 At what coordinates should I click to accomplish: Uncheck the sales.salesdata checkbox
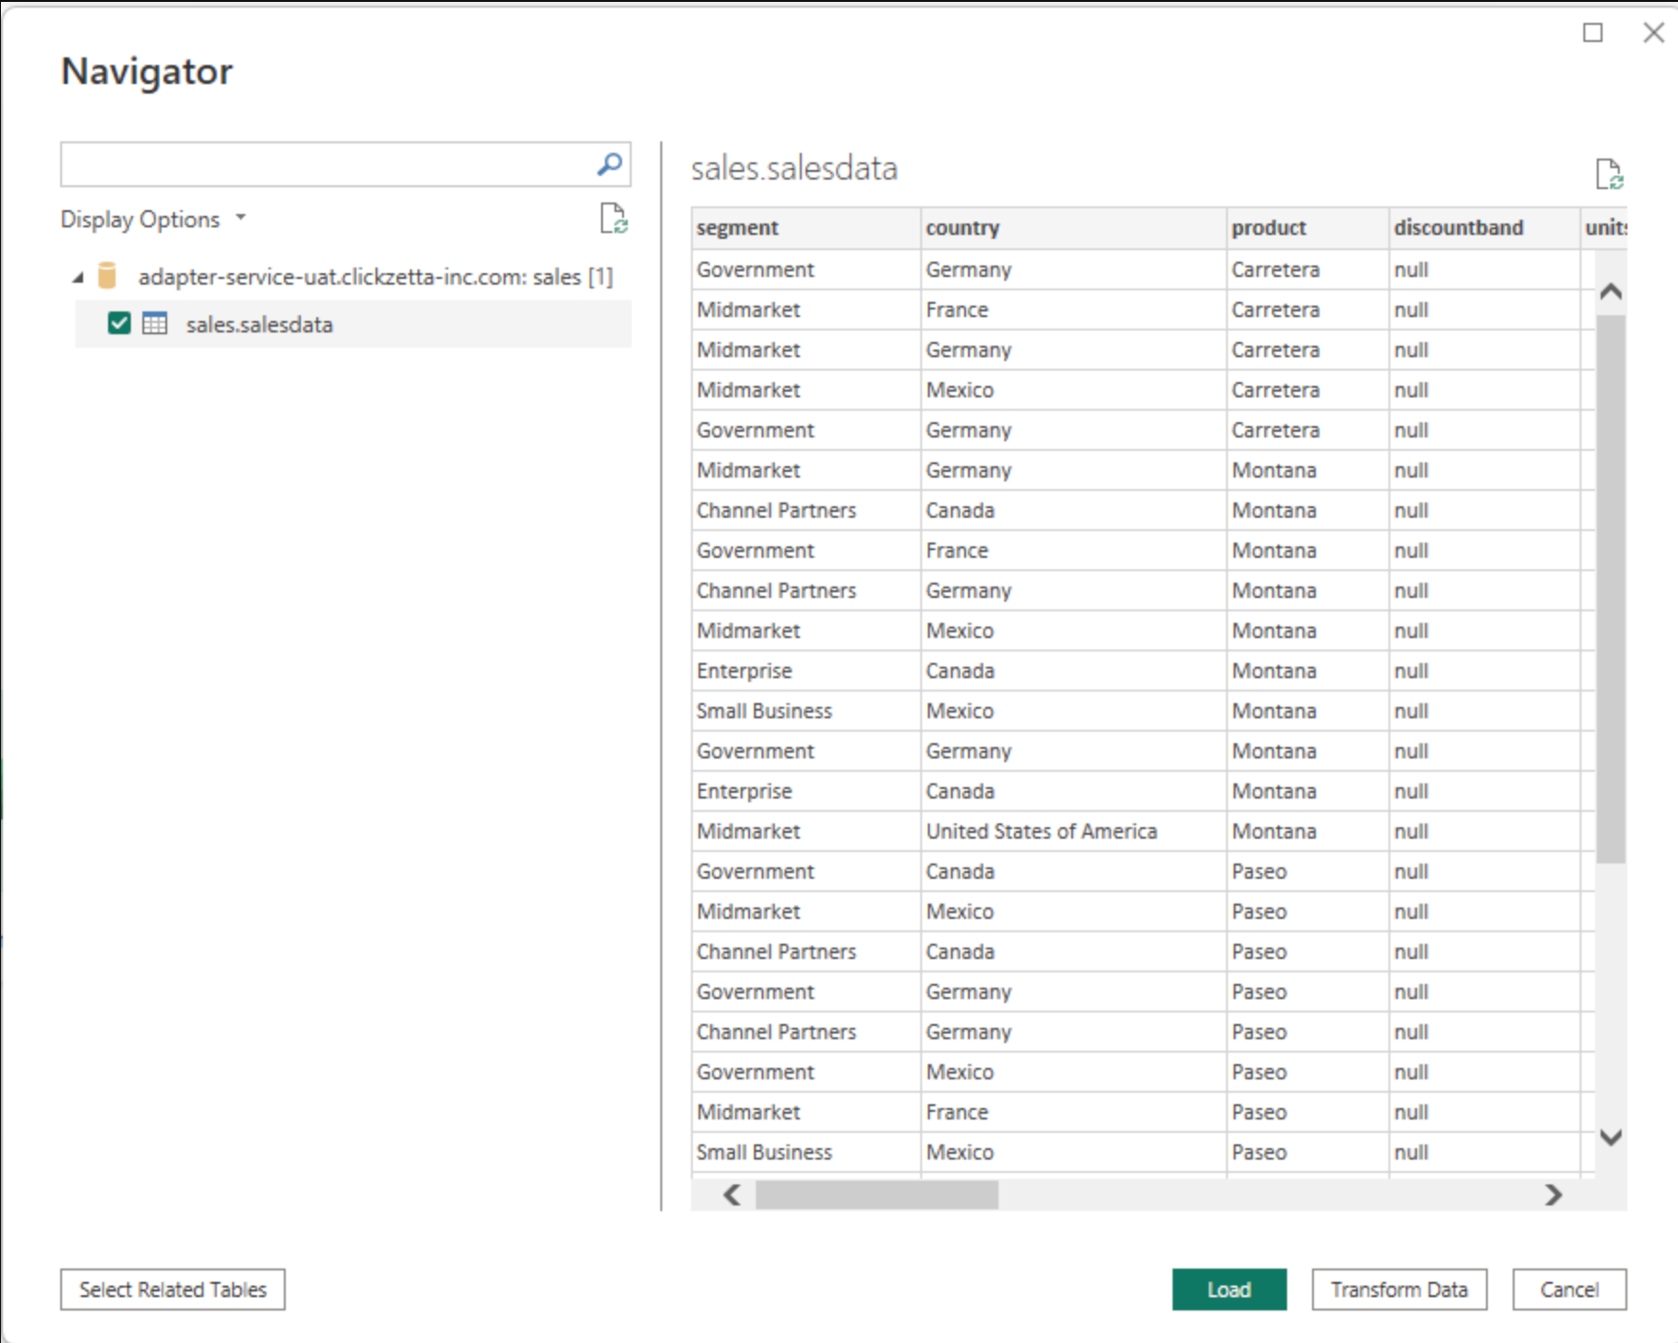[x=119, y=324]
